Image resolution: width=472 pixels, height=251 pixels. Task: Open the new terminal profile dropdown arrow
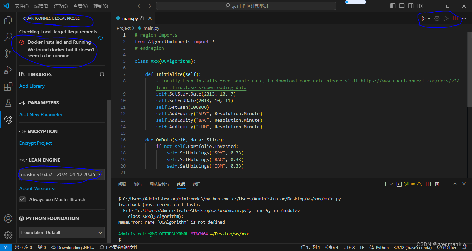point(391,184)
